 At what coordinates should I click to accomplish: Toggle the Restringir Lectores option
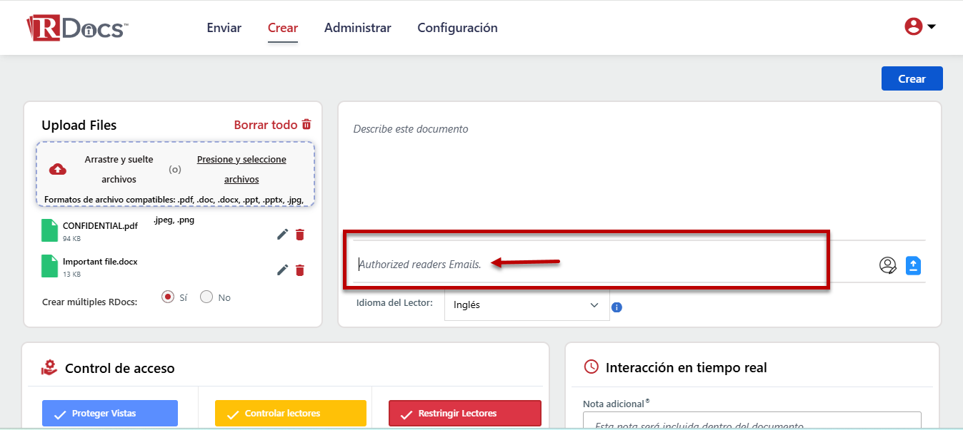coord(464,413)
